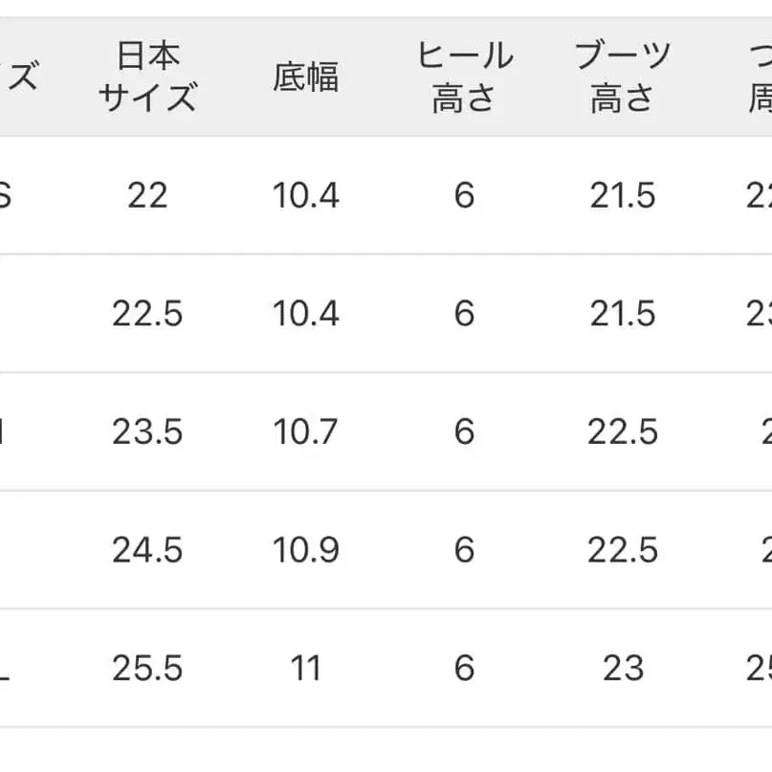
Task: Click heel height 6 in the size 25.5 row
Action: tap(464, 669)
